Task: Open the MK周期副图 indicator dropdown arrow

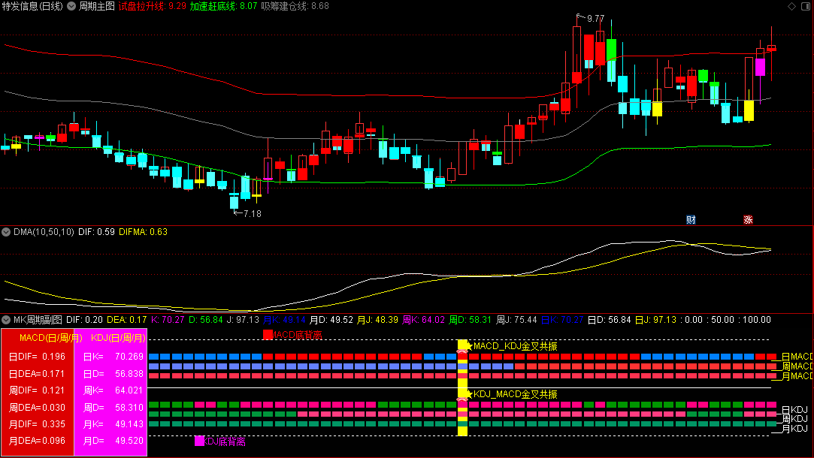Action: click(x=6, y=320)
